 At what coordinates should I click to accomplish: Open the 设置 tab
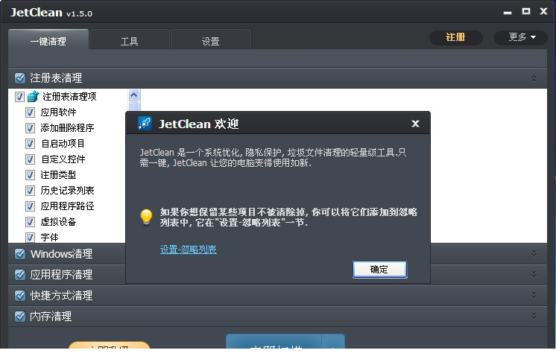coord(211,40)
